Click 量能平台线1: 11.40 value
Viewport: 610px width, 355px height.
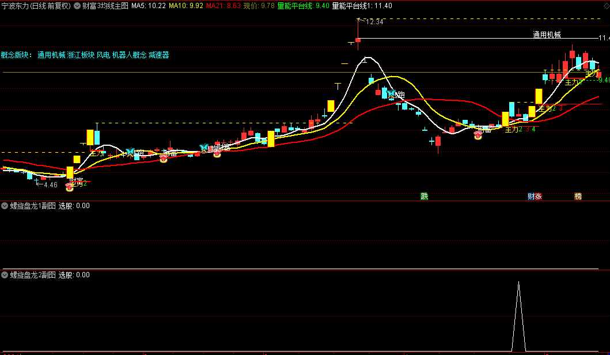(x=362, y=6)
